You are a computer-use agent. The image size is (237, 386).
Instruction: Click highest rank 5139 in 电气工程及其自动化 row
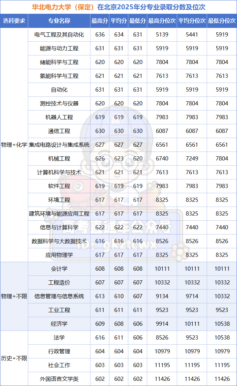click(x=162, y=35)
